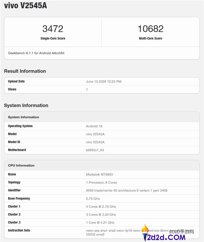Click the Base Frequency label
This screenshot has height=242, width=204.
(x=19, y=198)
